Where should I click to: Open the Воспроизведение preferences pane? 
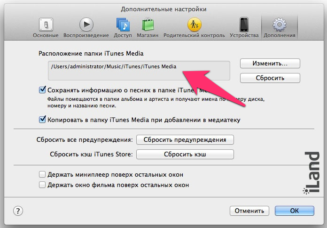pos(86,28)
